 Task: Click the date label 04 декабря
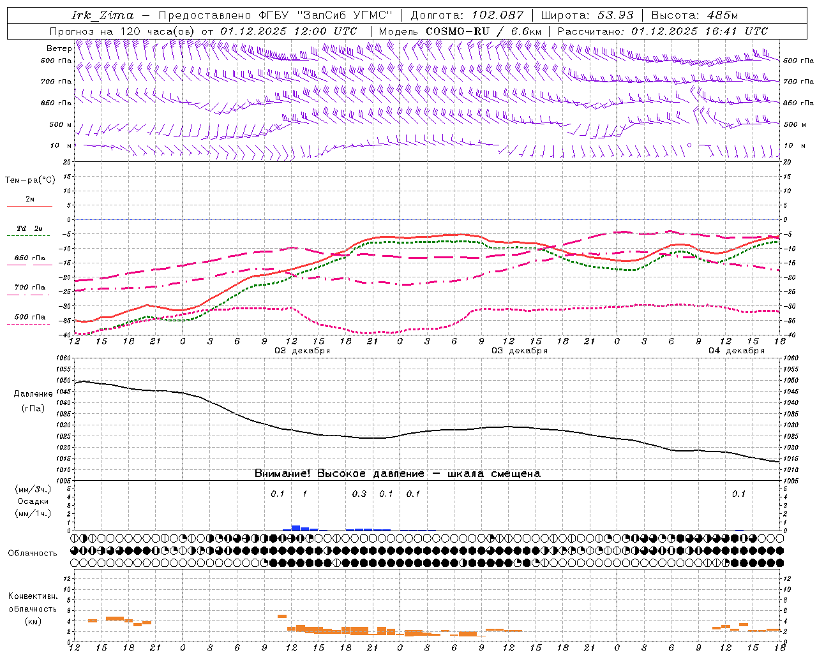click(737, 351)
